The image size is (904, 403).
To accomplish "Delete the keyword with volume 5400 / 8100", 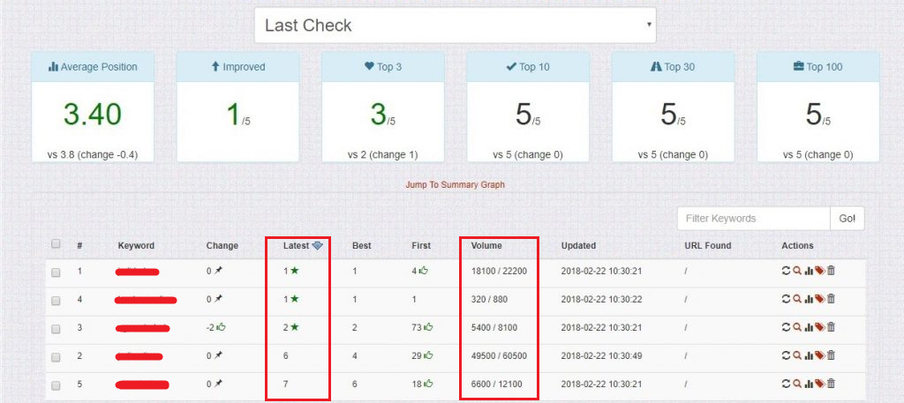I will [x=831, y=327].
